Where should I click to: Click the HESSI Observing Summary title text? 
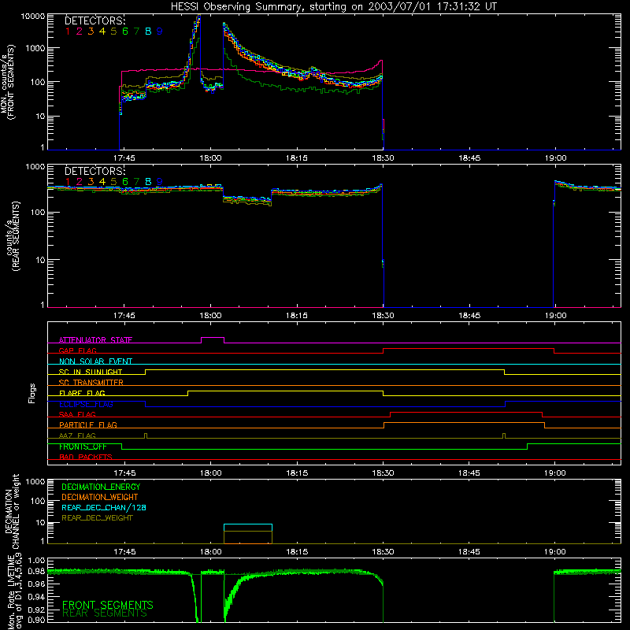click(333, 7)
